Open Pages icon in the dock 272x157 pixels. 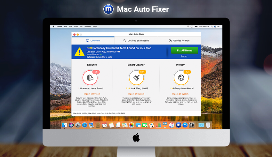(x=151, y=125)
